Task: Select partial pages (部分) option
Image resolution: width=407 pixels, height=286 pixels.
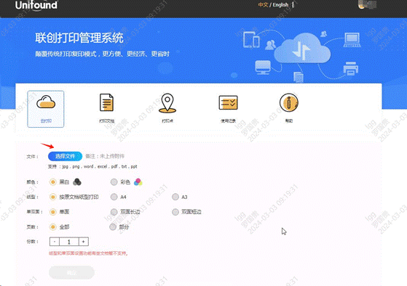Action: coord(113,227)
